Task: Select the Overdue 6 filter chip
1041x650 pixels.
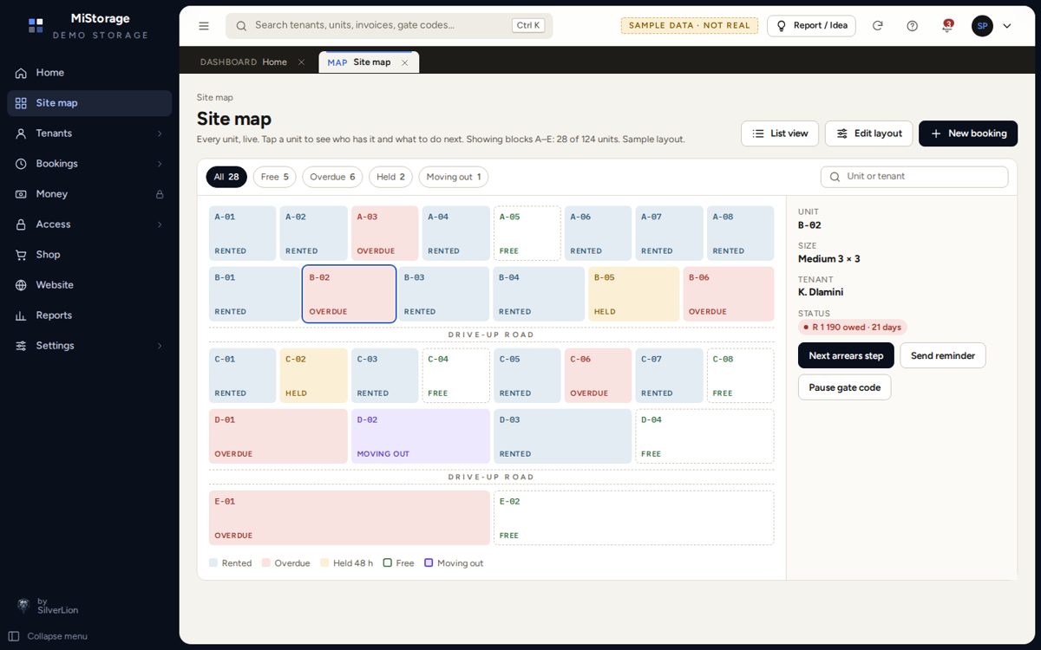Action: tap(332, 177)
